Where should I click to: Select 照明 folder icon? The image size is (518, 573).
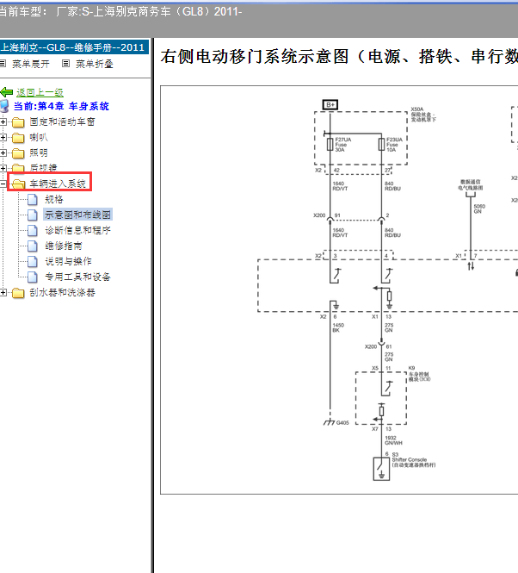[x=18, y=153]
